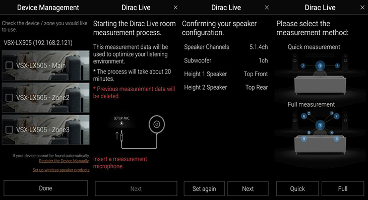Viewport: 368px width, 200px height.
Task: Click center position 1 marker in Full measurement diagram
Action: point(320,125)
